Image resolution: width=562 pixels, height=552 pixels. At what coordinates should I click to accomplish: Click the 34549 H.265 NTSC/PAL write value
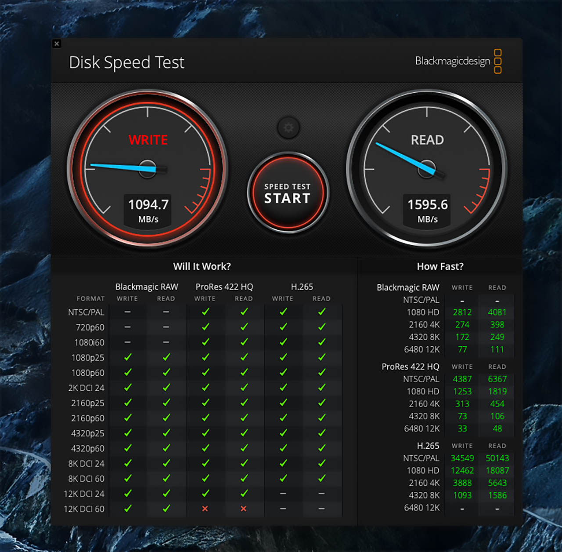coord(462,458)
